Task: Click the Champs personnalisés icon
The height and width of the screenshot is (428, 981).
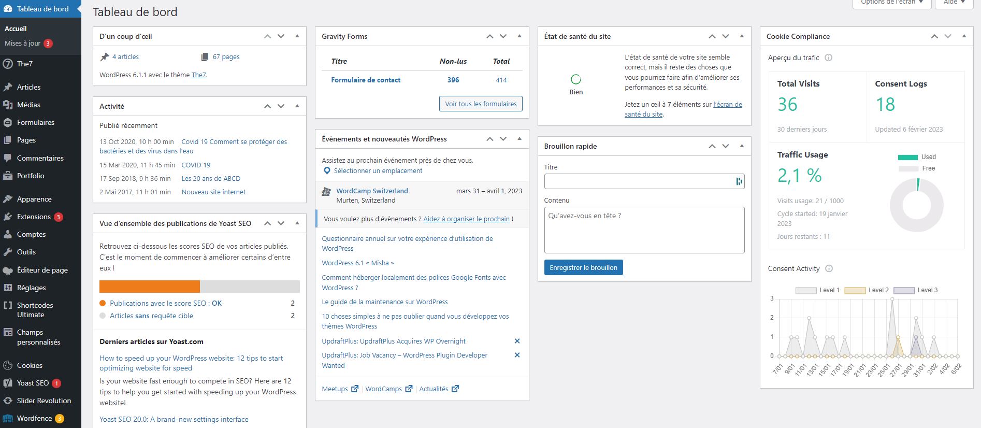Action: (x=8, y=332)
